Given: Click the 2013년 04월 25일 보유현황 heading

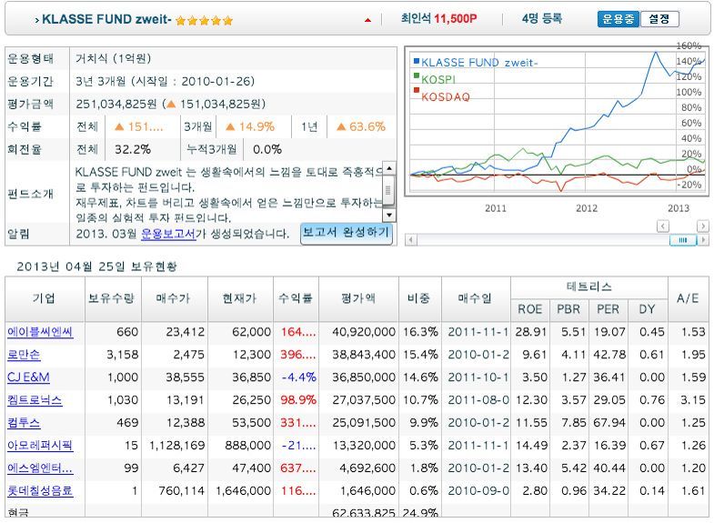Looking at the screenshot, I should pyautogui.click(x=96, y=267).
